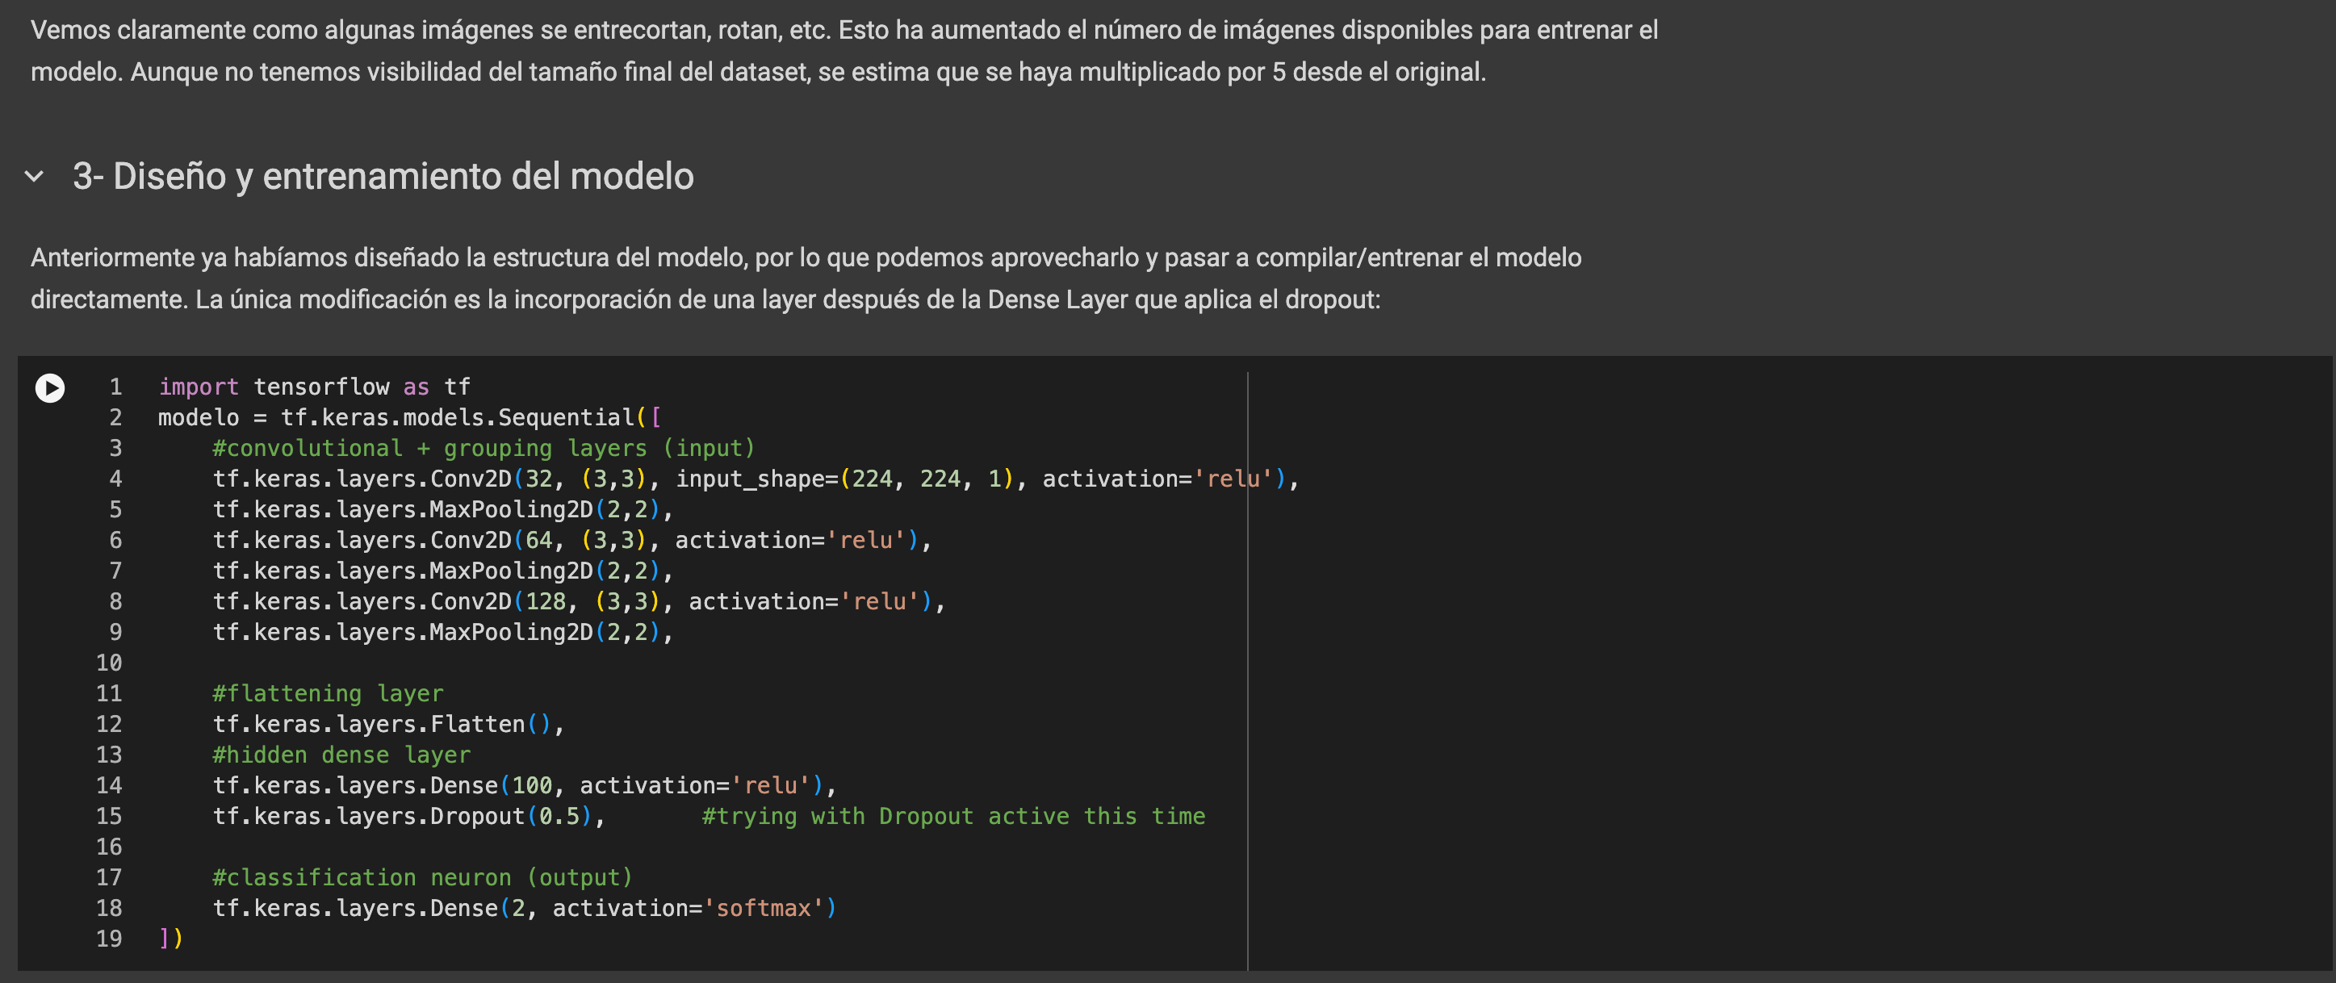
Task: Click the '#trying with Dropout active' comment
Action: pyautogui.click(x=953, y=816)
